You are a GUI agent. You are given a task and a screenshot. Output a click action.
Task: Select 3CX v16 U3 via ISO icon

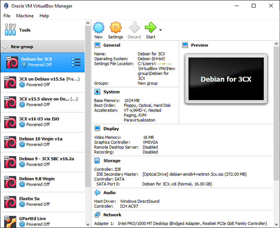[x=10, y=122]
